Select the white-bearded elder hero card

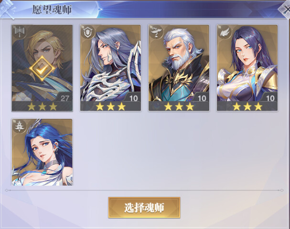pyautogui.click(x=179, y=68)
